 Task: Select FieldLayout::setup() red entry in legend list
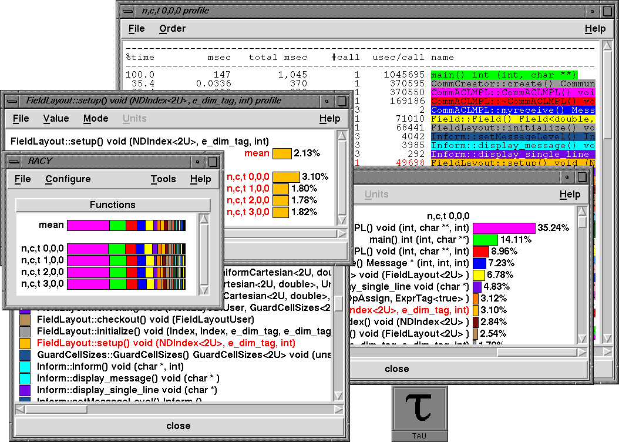[166, 343]
